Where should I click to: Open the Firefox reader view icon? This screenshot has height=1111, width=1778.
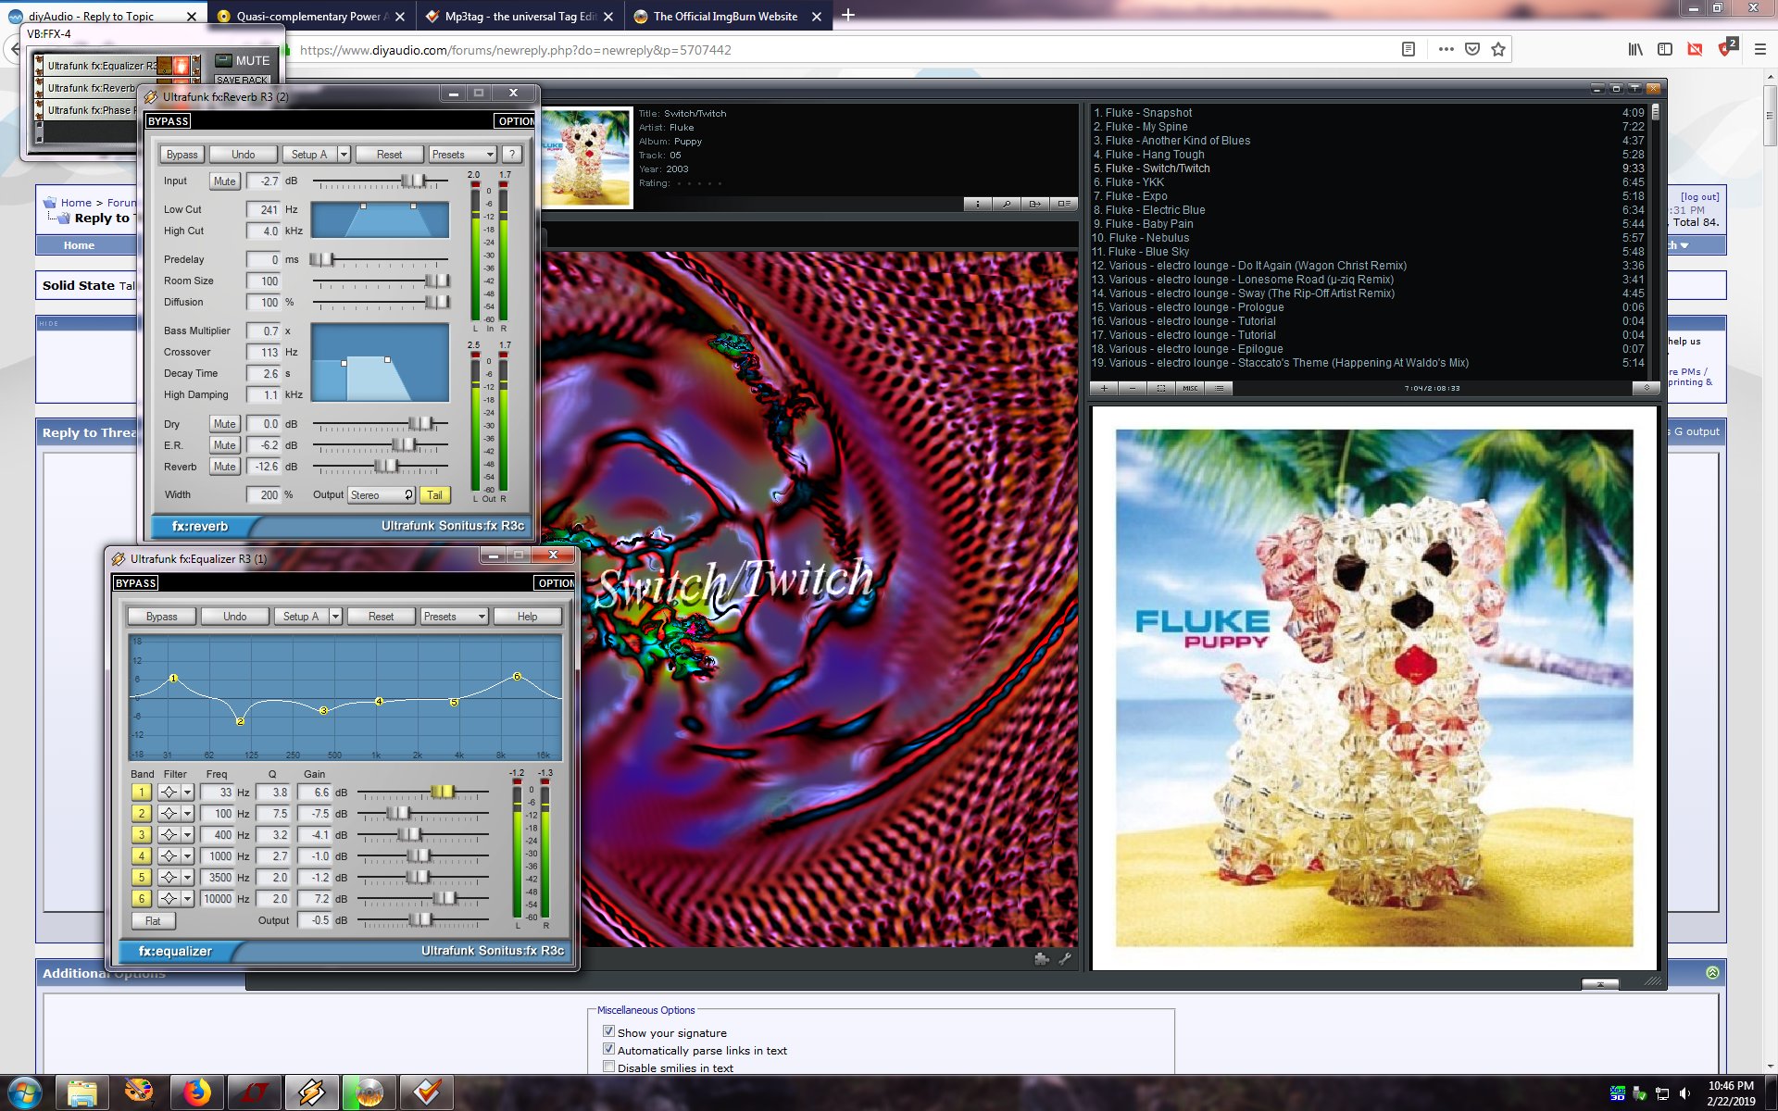coord(1408,49)
